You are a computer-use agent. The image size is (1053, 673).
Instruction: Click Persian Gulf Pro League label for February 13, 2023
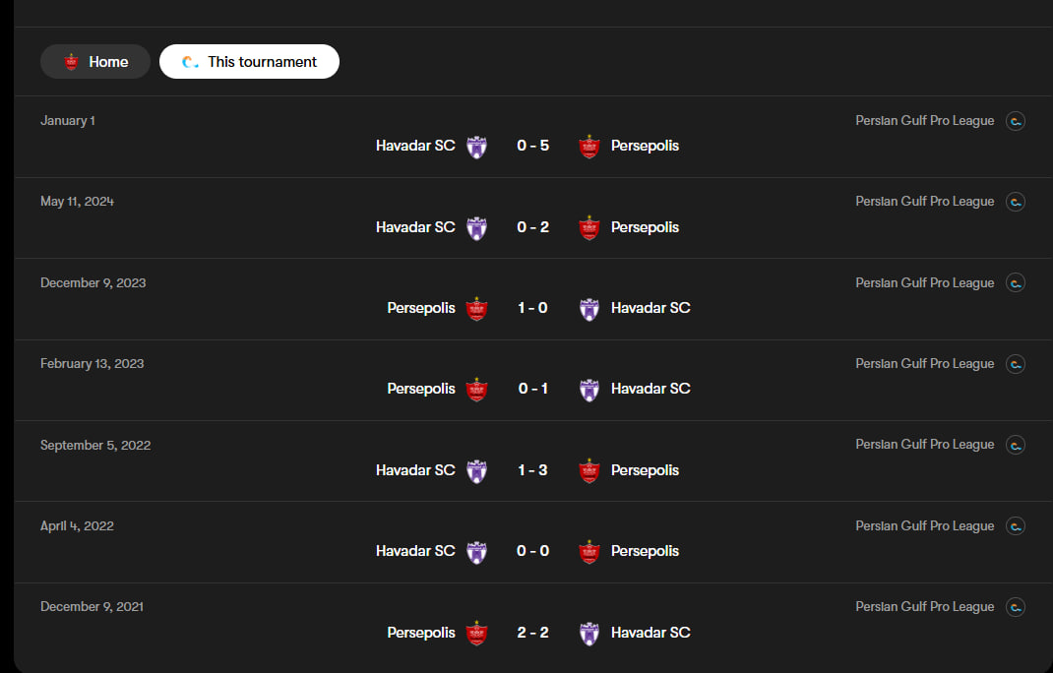click(924, 364)
